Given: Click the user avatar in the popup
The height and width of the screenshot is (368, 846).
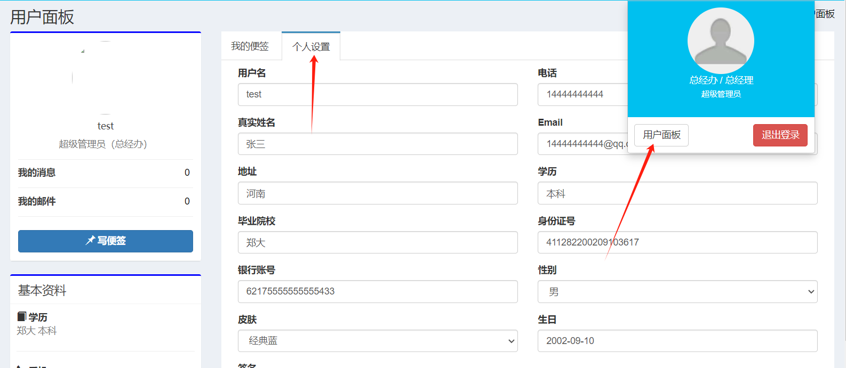Looking at the screenshot, I should [x=721, y=40].
